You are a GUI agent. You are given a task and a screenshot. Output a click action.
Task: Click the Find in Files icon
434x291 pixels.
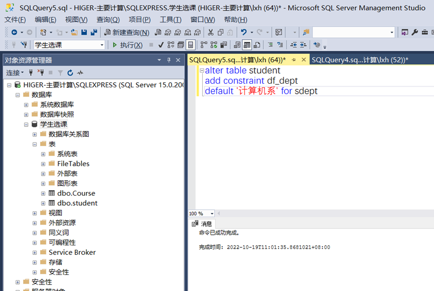coord(306,33)
